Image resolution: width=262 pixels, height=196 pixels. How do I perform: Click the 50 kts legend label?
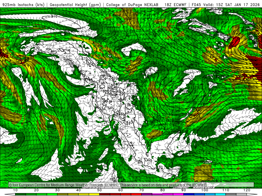coord(100,190)
